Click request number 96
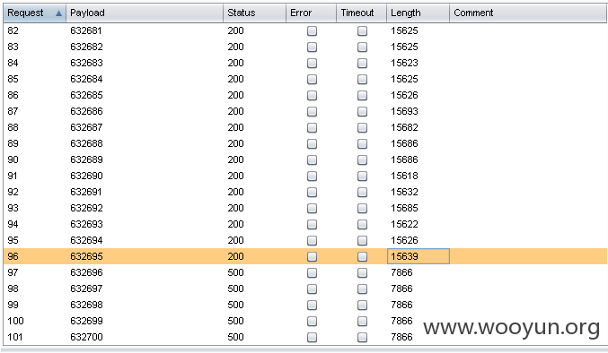 [x=13, y=256]
